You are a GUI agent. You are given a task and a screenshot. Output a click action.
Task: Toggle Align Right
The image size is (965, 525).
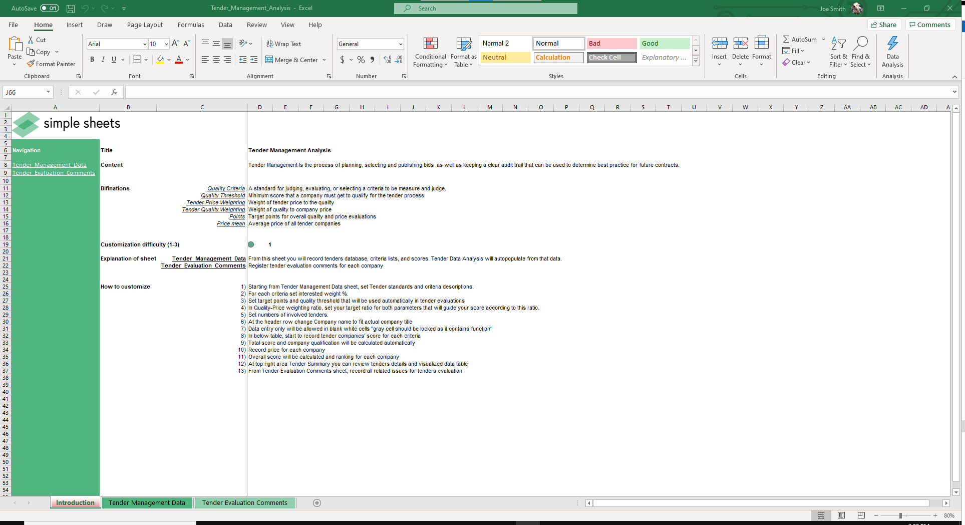pos(227,60)
